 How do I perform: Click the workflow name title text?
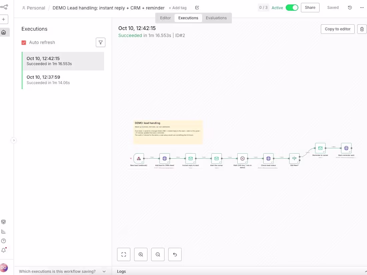pos(108,8)
